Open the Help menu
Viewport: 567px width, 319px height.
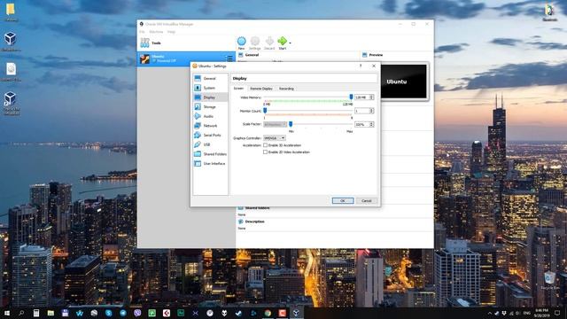click(171, 32)
